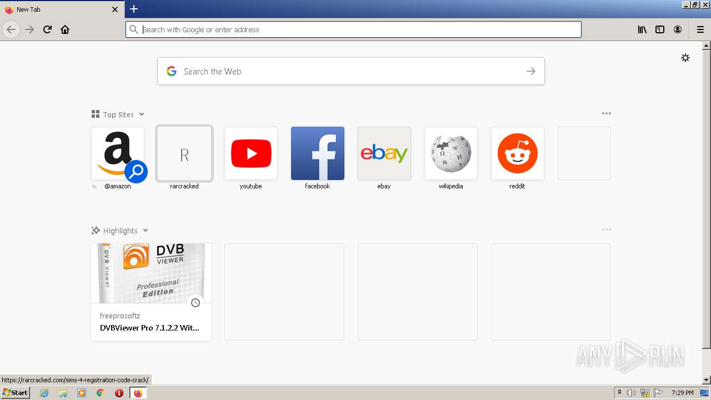Click the search magnifier in address bar
Screen dimensions: 711x400
pos(133,29)
